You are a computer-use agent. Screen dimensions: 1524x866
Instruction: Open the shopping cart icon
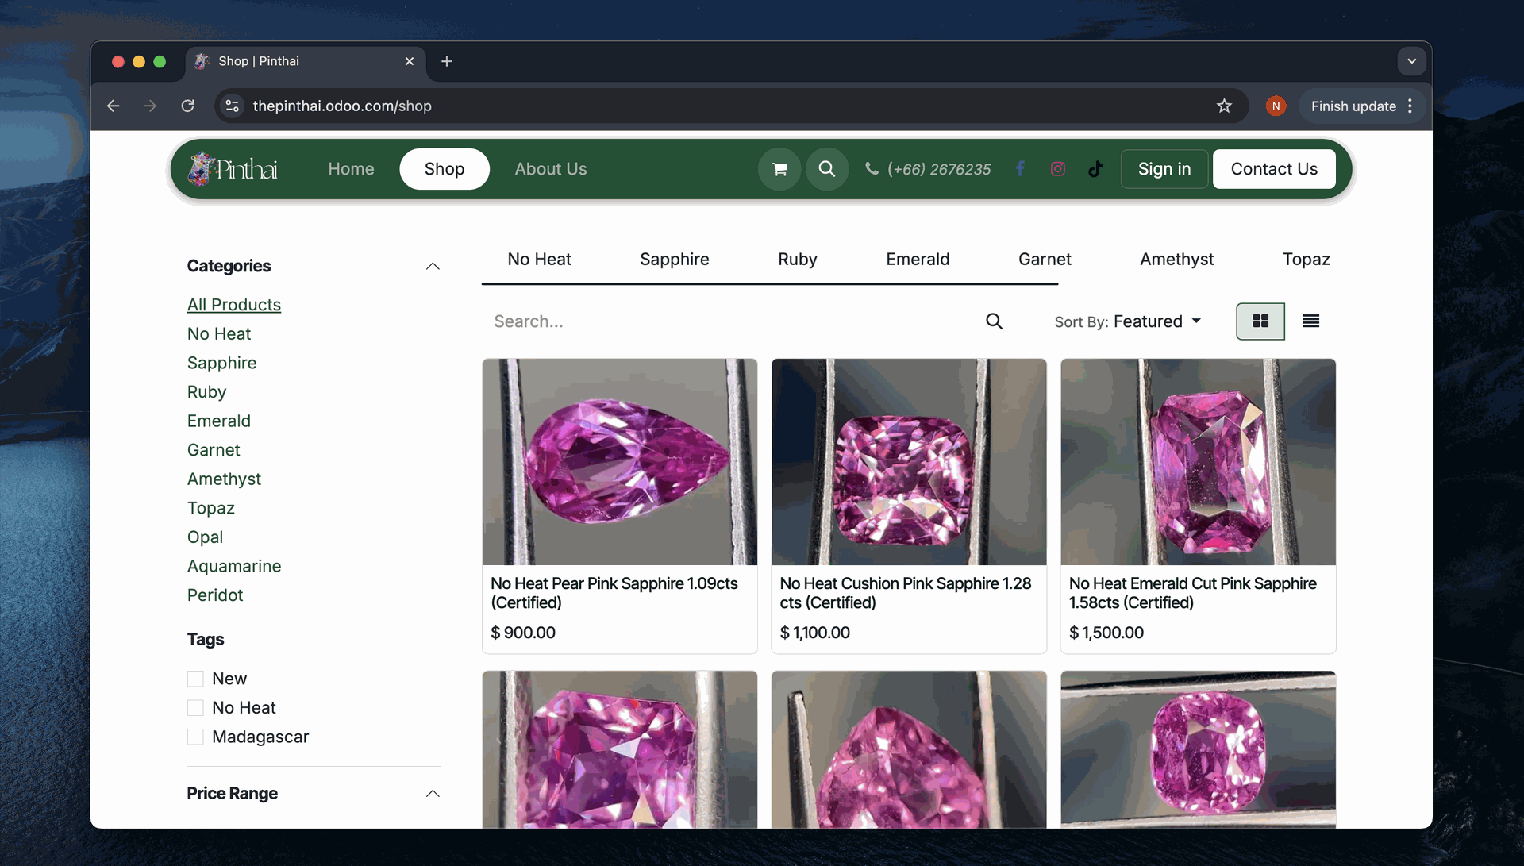[x=779, y=169]
